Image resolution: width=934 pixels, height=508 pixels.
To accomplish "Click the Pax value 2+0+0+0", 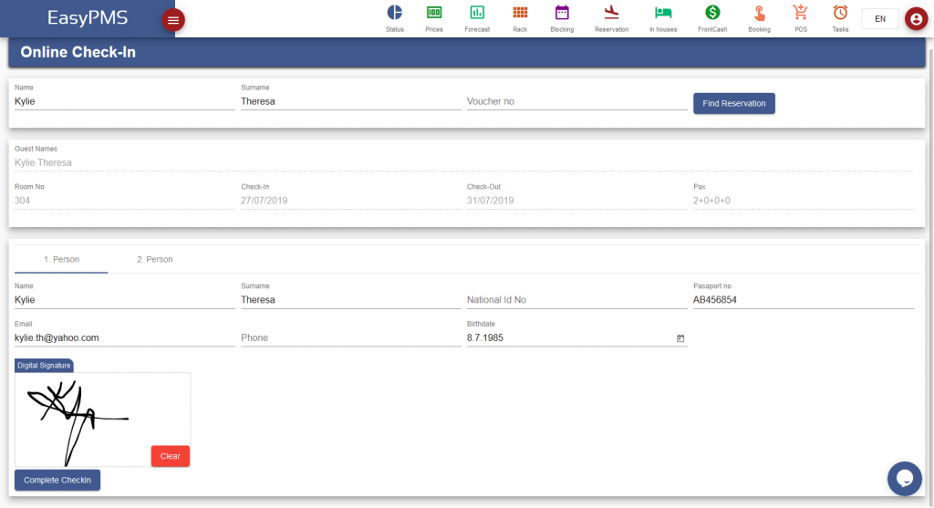I will [711, 201].
